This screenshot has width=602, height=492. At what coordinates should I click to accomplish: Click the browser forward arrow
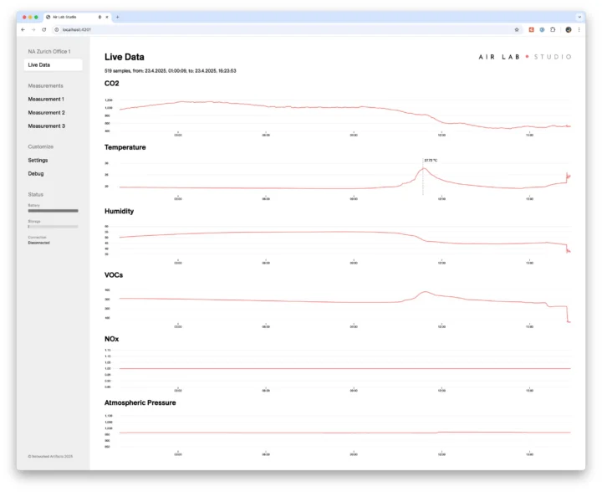[x=33, y=29]
